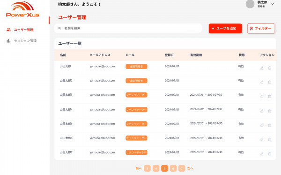Go to page 6
Viewport: 281px width, 175px height.
(173, 168)
